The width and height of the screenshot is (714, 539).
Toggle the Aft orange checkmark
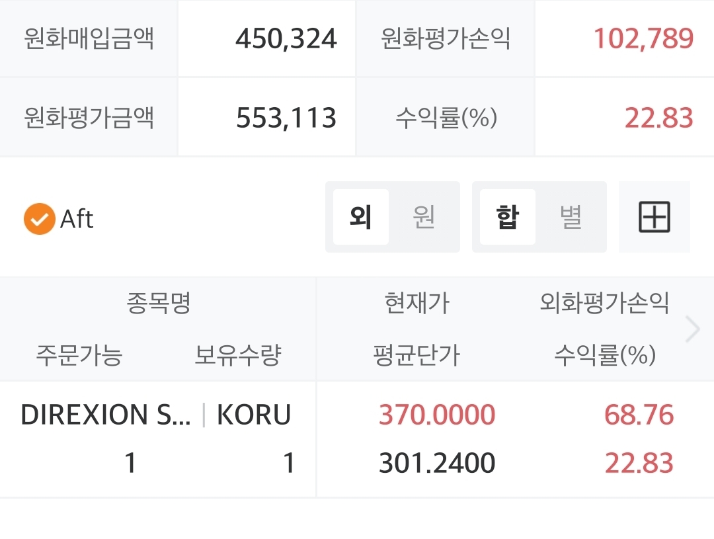pyautogui.click(x=39, y=219)
